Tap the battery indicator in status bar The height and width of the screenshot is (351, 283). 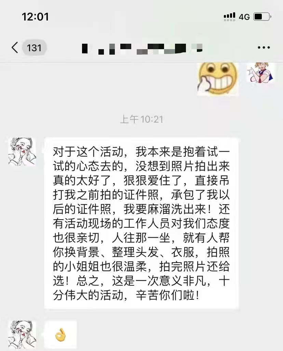click(x=262, y=17)
